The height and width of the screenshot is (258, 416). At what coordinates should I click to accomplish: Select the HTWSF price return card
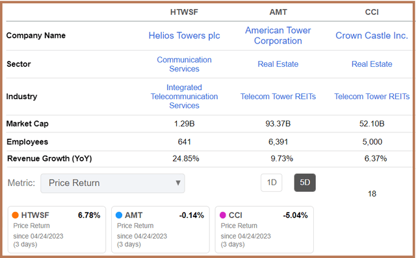57,229
